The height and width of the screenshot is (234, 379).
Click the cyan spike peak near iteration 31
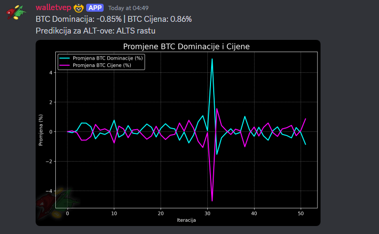click(212, 59)
